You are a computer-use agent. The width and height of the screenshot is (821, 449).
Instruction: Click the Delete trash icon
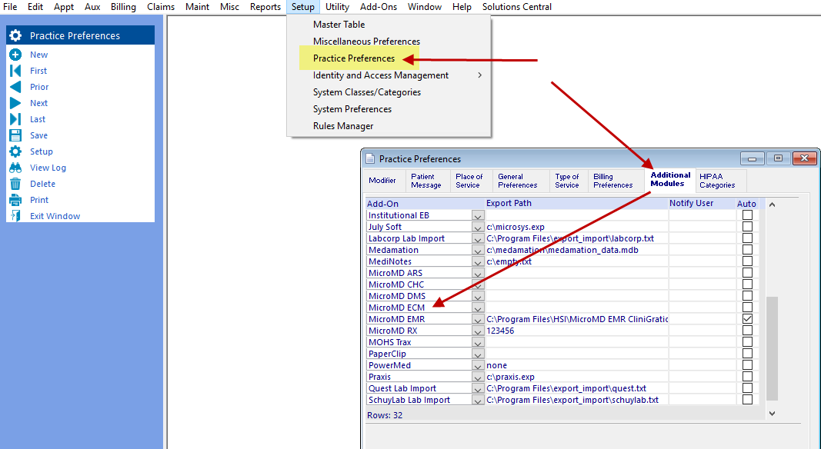pos(17,183)
